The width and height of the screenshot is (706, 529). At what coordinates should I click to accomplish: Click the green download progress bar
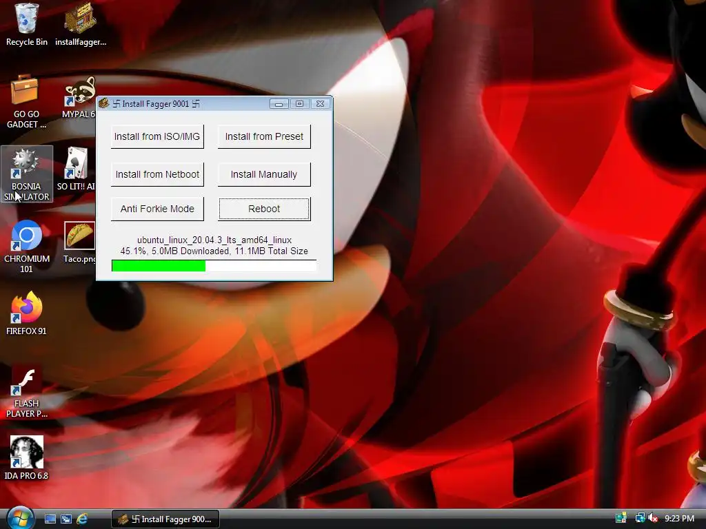point(214,266)
